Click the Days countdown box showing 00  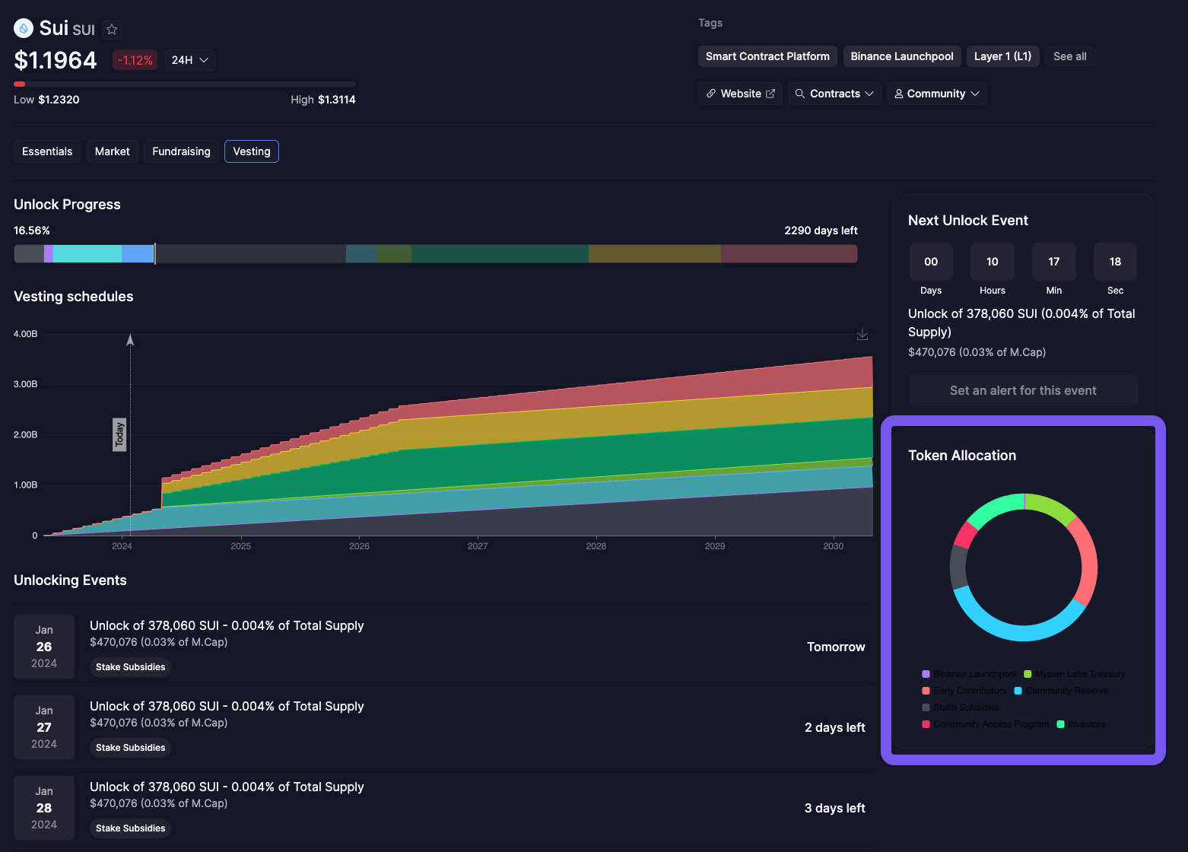931,262
